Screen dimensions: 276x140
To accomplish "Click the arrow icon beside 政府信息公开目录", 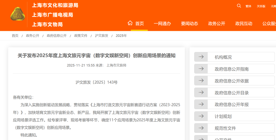I will 201,92.
